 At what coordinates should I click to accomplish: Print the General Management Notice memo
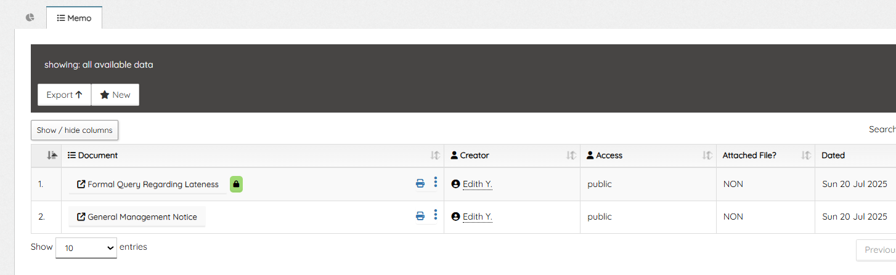pyautogui.click(x=420, y=216)
